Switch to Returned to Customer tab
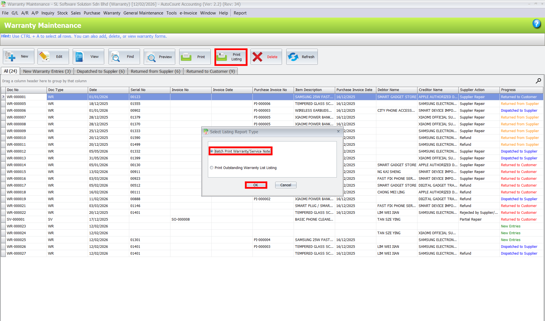The height and width of the screenshot is (321, 545). pos(210,71)
